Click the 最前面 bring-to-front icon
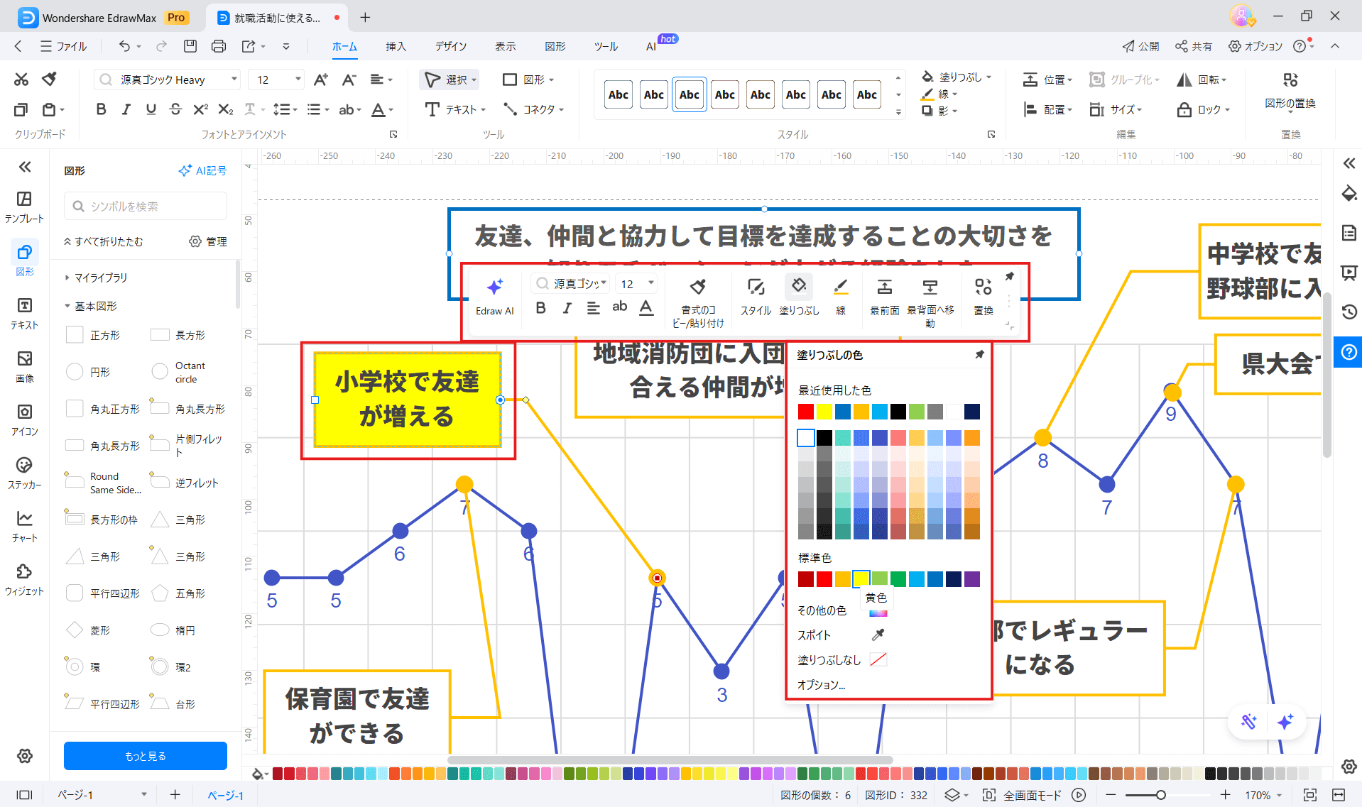 point(884,287)
